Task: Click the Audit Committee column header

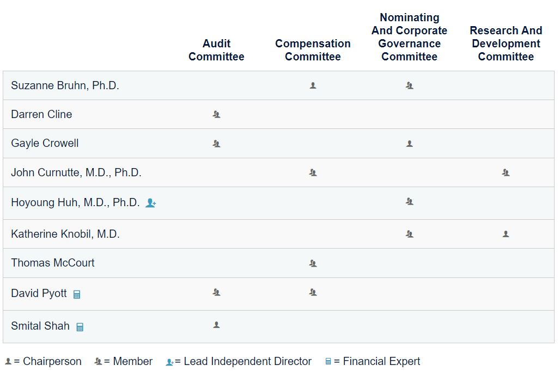Action: point(216,50)
